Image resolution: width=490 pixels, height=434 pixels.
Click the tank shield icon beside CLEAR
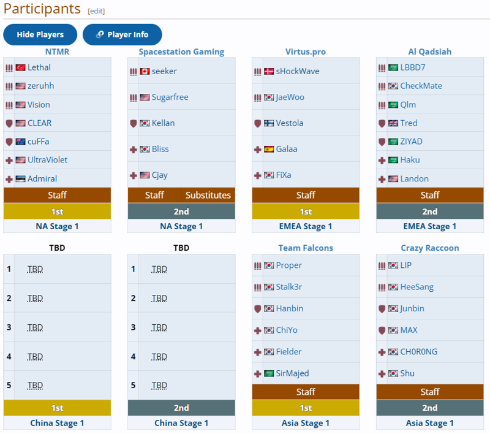9,123
